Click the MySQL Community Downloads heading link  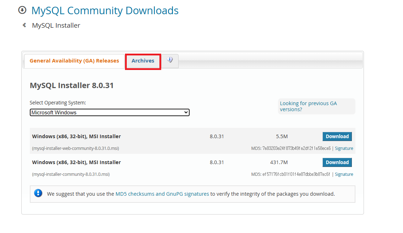pos(105,11)
